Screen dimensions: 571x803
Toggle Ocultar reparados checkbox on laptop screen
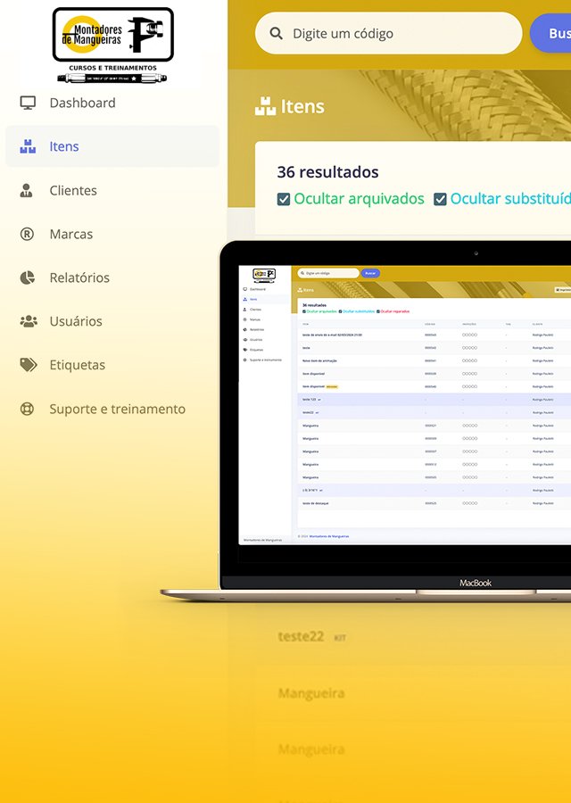pyautogui.click(x=378, y=311)
